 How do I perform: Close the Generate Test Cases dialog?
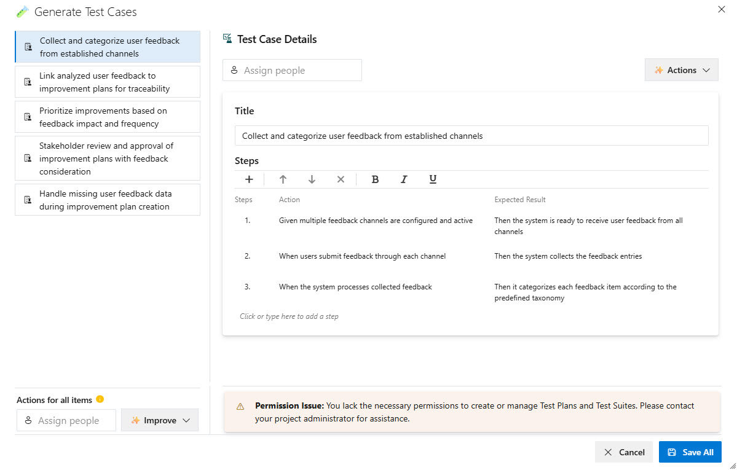click(x=721, y=9)
